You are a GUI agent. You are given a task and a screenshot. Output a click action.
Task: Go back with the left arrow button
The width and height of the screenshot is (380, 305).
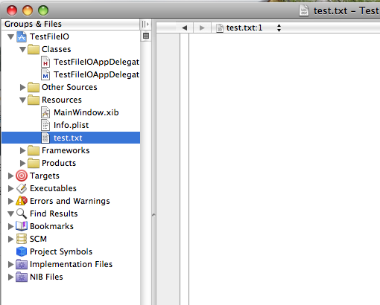click(184, 28)
